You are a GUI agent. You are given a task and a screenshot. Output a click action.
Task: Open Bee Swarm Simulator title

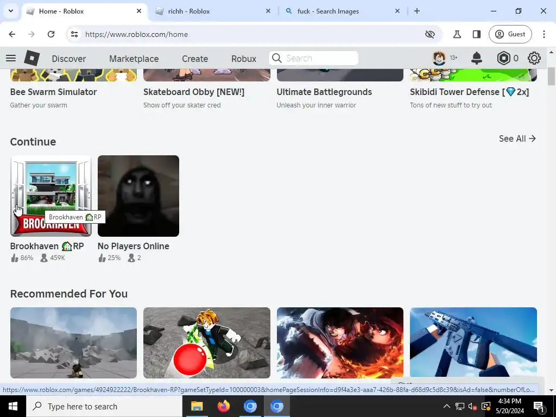(54, 92)
